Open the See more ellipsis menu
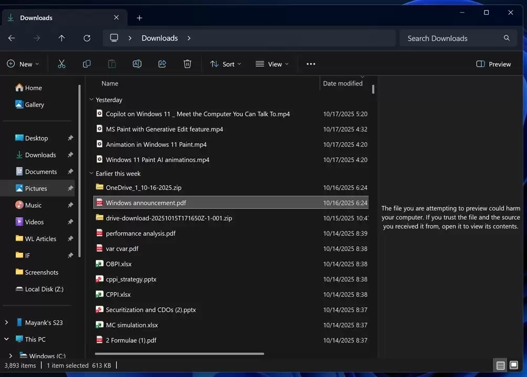 pyautogui.click(x=310, y=63)
